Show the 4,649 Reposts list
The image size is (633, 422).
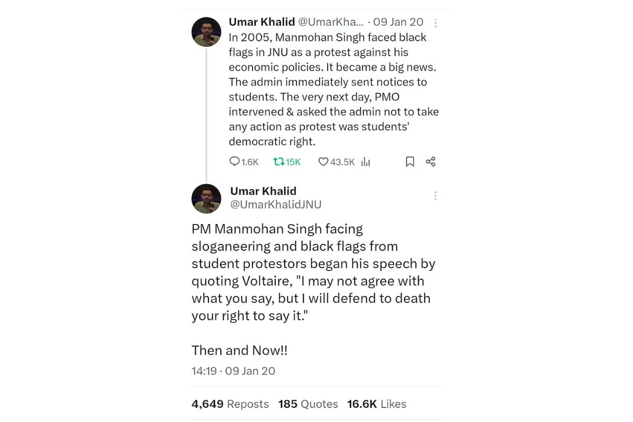[230, 404]
